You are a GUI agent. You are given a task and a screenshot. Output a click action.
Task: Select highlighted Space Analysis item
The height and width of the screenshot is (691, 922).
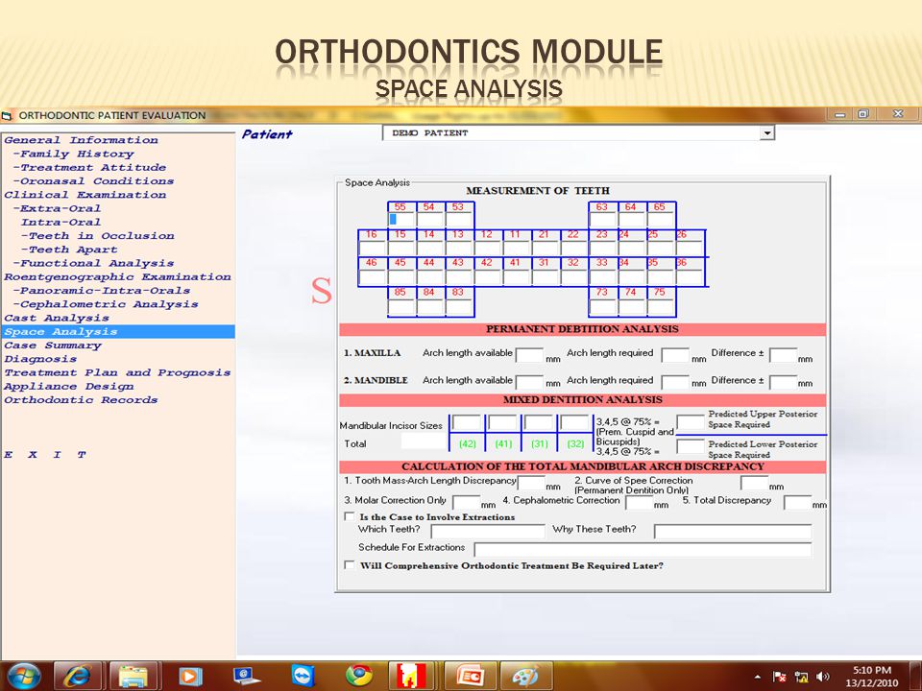tap(118, 331)
